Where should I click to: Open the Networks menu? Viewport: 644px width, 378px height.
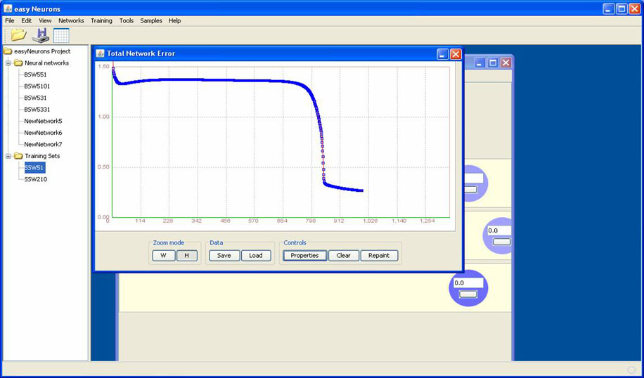(71, 20)
